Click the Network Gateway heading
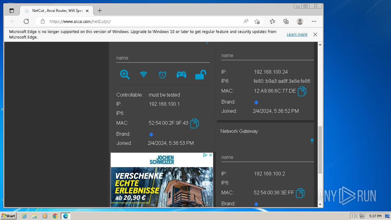Viewport: 391px width, 220px height. point(239,131)
